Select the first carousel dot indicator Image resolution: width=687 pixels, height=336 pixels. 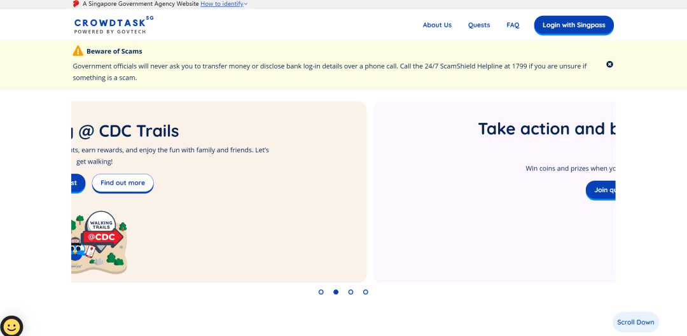321,292
